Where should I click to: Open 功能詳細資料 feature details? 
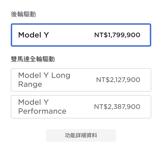(81, 136)
